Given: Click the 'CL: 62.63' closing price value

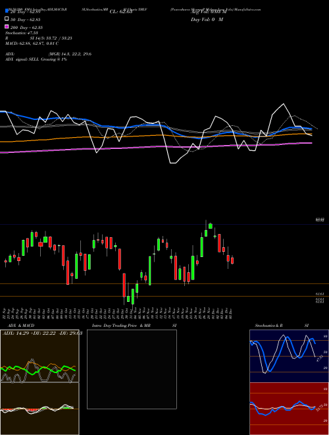Looking at the screenshot, I should click(121, 12).
